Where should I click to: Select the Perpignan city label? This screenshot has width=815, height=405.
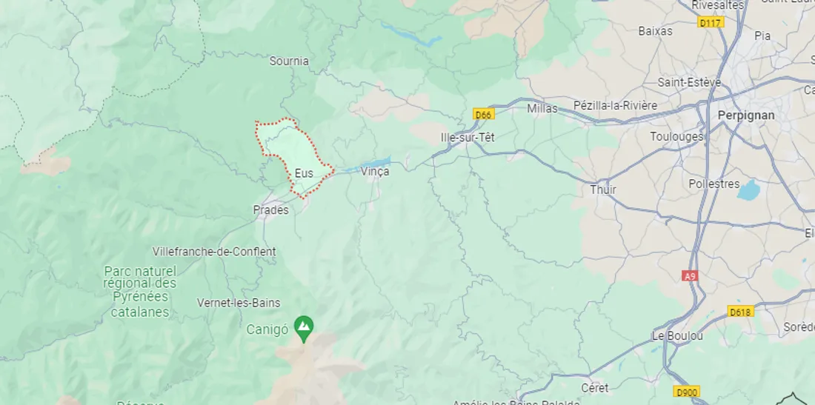746,116
